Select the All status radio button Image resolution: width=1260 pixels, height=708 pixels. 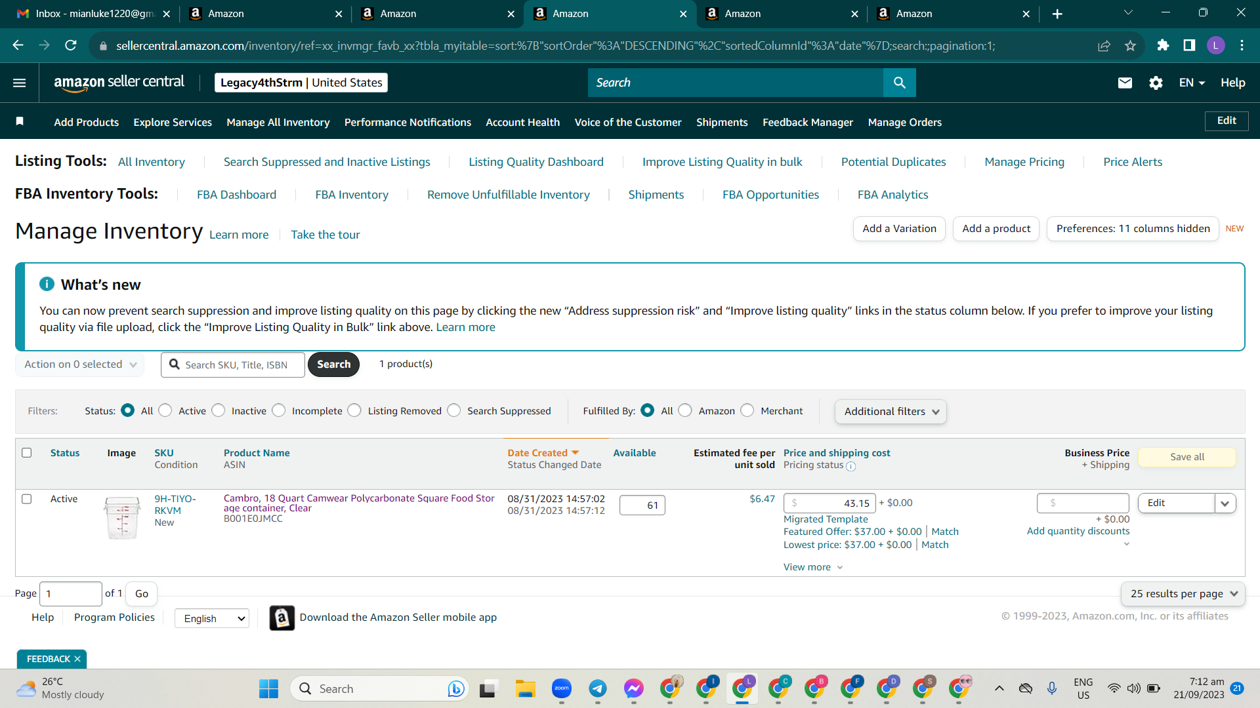(128, 410)
